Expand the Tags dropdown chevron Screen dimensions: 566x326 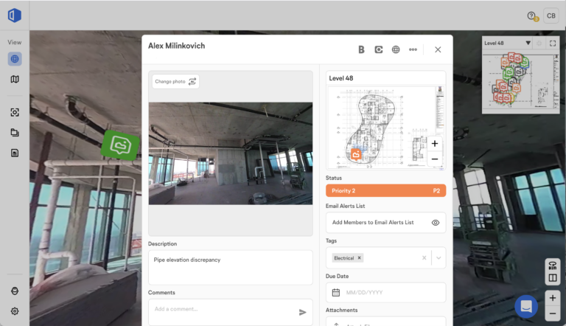click(439, 257)
